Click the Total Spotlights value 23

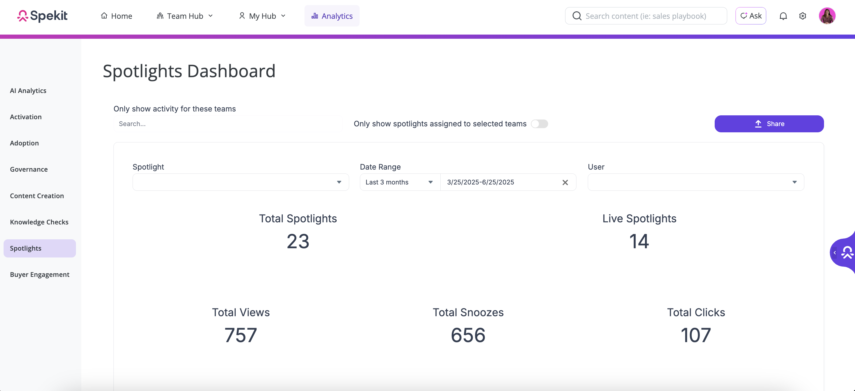pyautogui.click(x=298, y=241)
